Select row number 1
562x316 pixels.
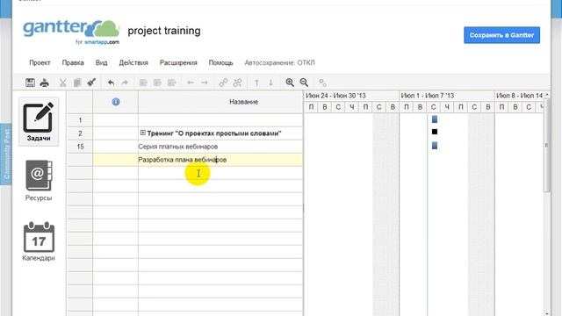(80, 120)
